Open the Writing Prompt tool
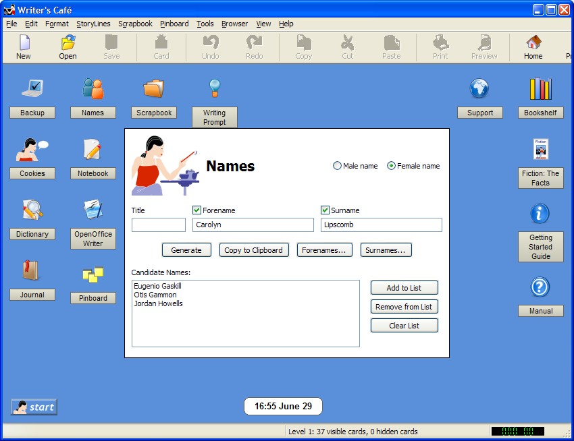Image resolution: width=574 pixels, height=441 pixels. (x=214, y=94)
